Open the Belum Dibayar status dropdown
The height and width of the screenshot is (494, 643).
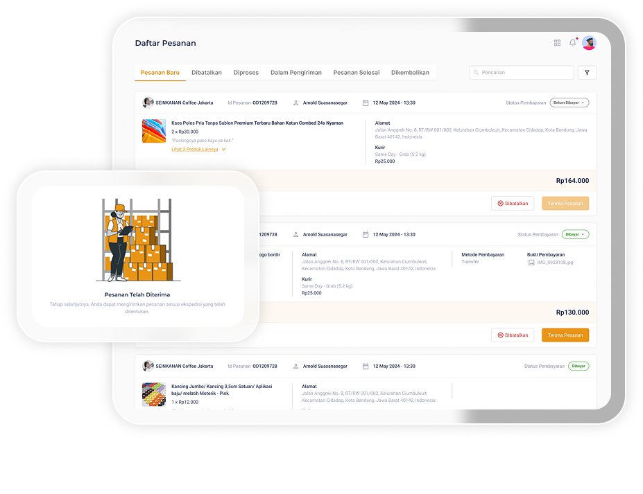(x=569, y=103)
